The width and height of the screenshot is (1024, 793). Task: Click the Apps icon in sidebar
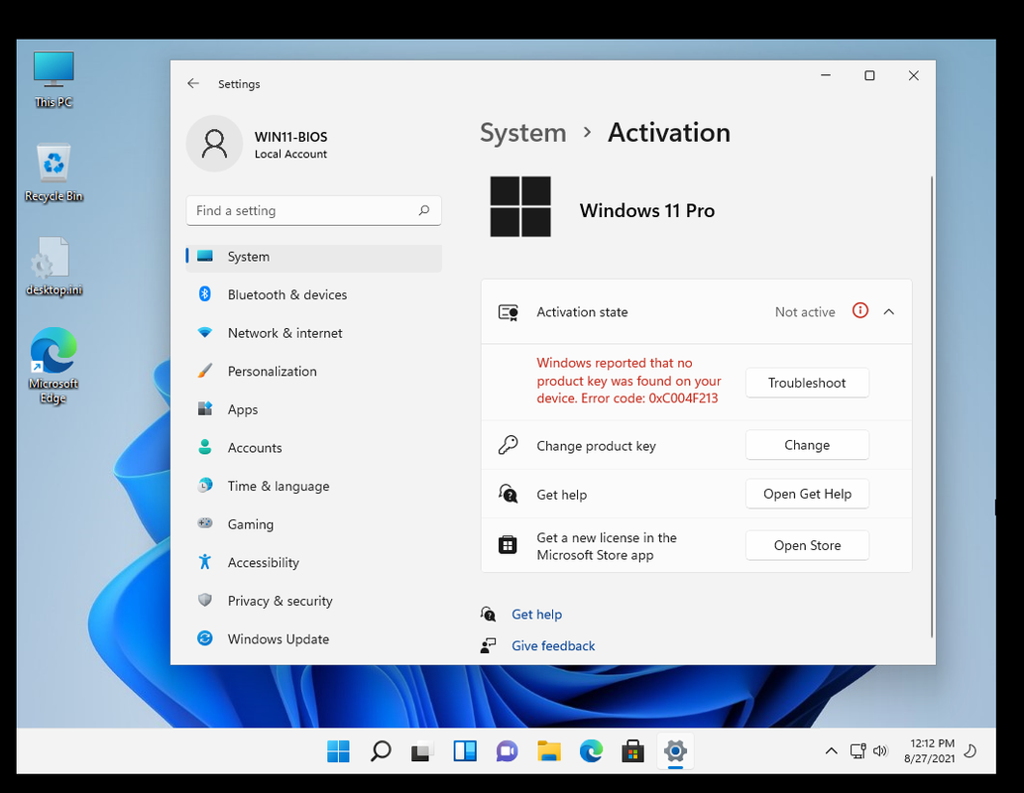(204, 409)
